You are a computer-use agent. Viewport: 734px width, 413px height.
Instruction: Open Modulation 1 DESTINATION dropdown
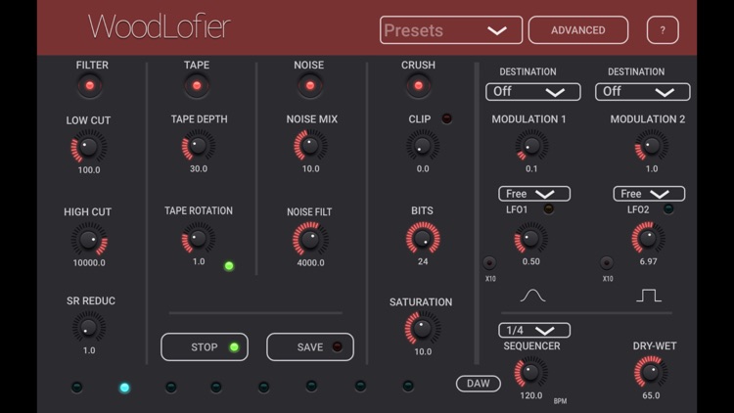[x=533, y=92]
